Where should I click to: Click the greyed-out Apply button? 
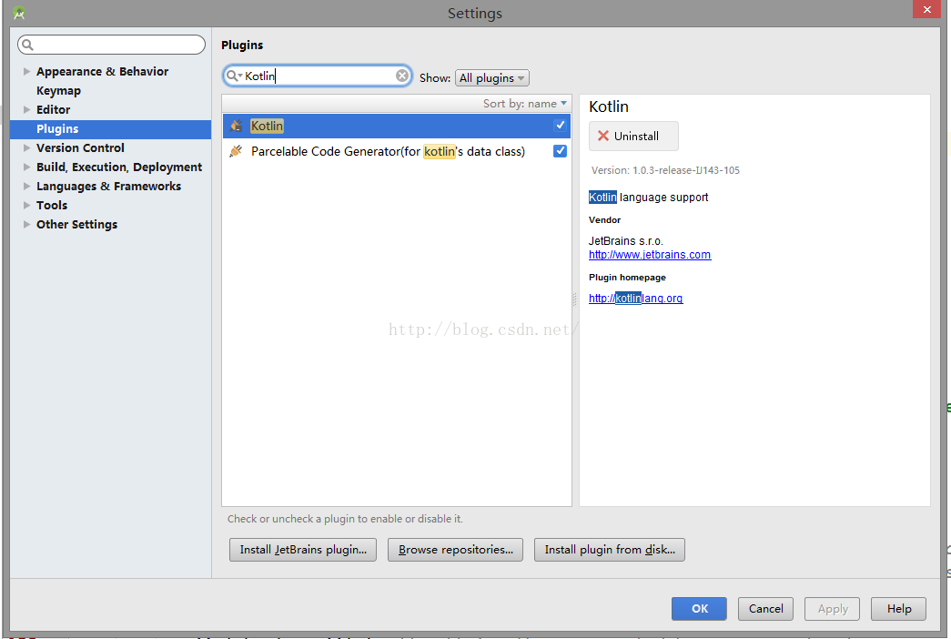click(832, 609)
